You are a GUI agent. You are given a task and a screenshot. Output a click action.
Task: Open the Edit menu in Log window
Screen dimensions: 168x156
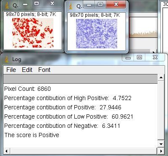coord(27,70)
